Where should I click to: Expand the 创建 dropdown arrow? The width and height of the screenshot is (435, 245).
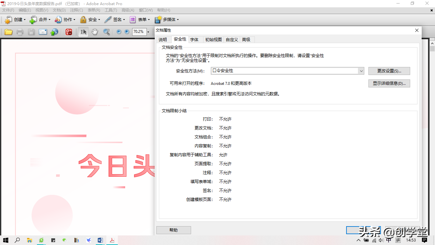point(25,20)
